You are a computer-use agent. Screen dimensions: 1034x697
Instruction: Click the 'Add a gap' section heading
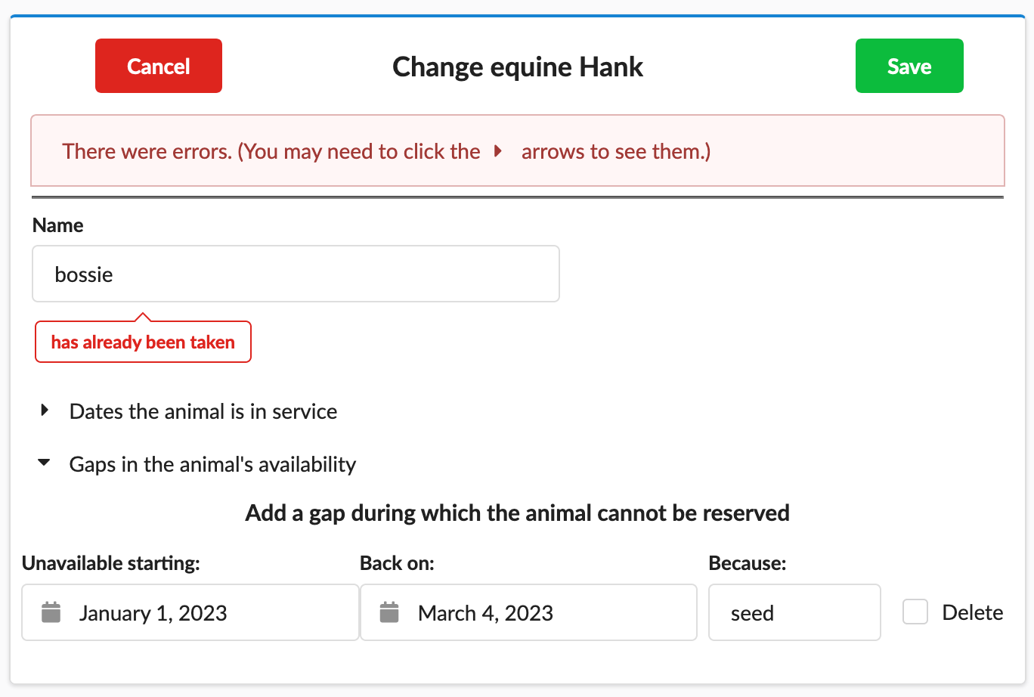[x=517, y=513]
